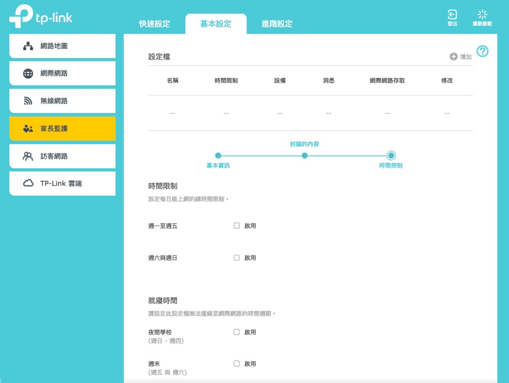The image size is (509, 383).
Task: Go to 基本資訊 step marker
Action: (x=218, y=156)
